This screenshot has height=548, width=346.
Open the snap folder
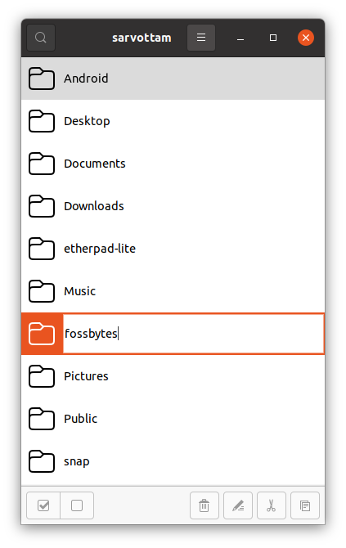pyautogui.click(x=173, y=461)
